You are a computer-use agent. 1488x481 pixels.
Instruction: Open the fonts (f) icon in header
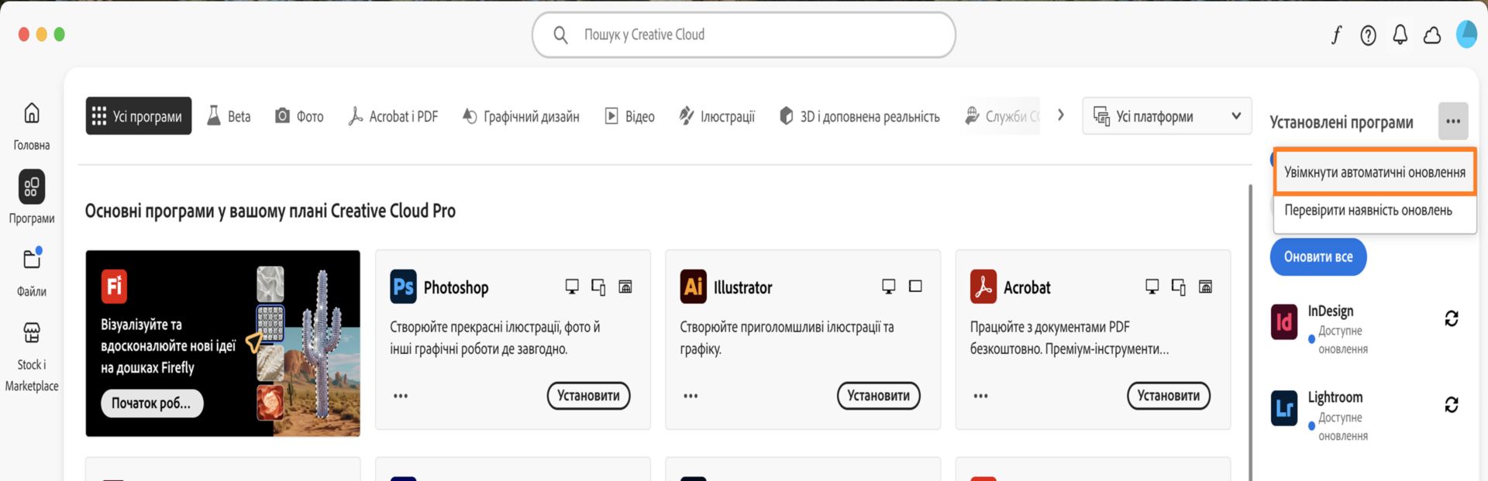coord(1336,35)
